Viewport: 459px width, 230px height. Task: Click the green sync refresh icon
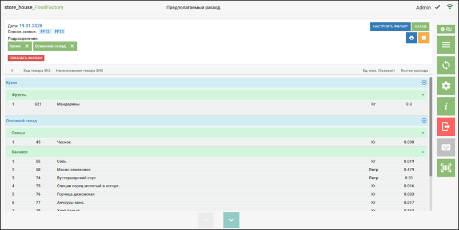(445, 65)
